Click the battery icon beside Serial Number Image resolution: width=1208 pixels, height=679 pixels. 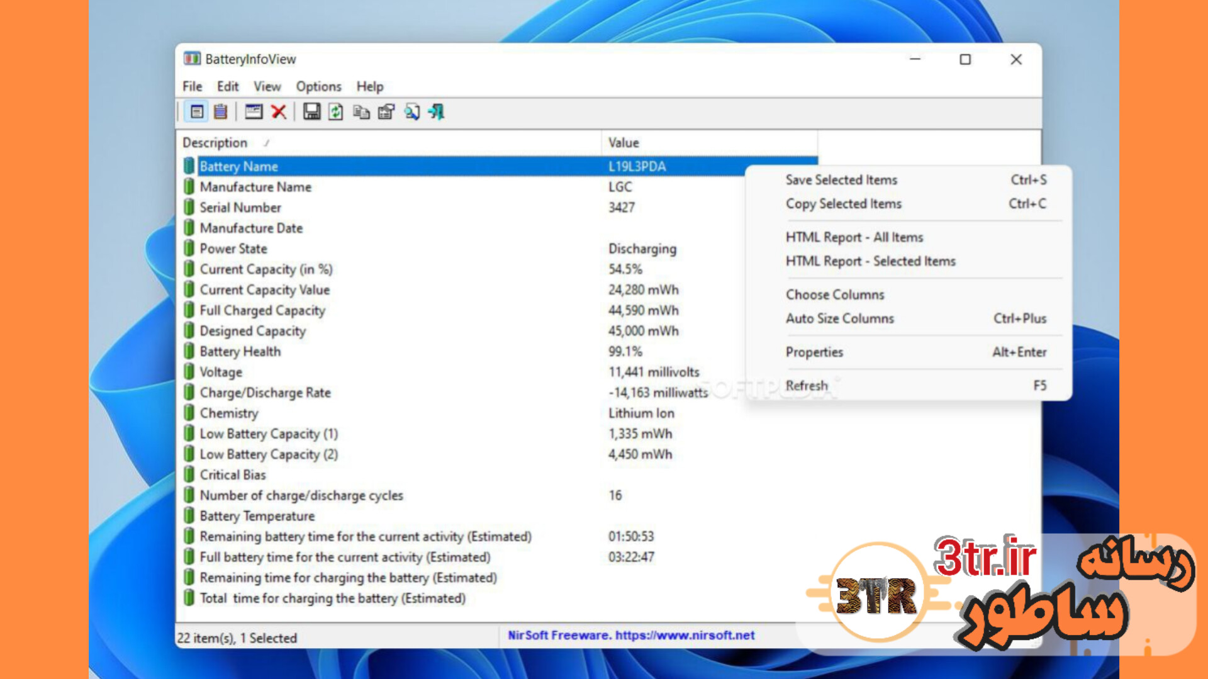(x=189, y=208)
